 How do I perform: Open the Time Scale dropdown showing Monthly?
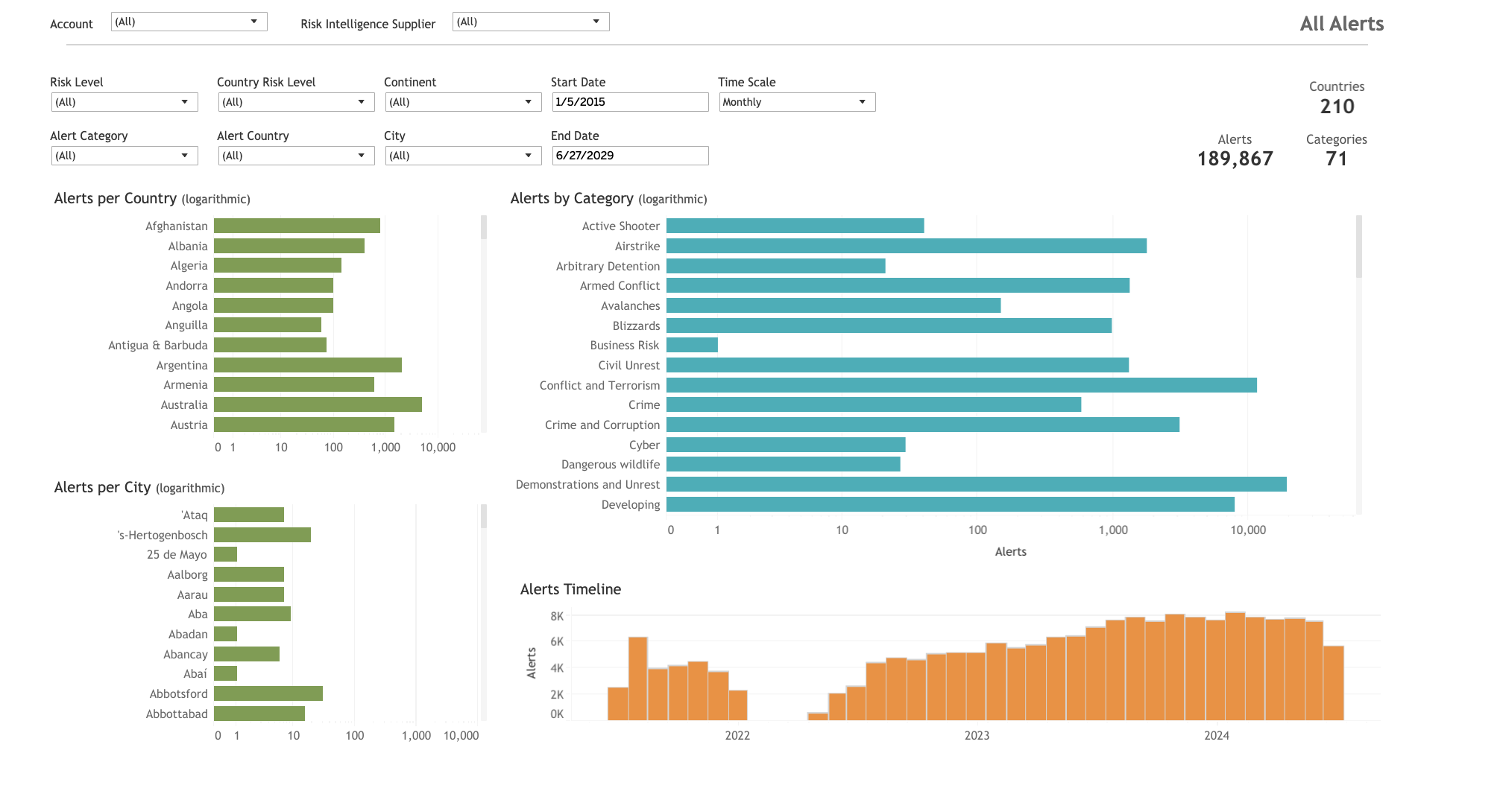(796, 102)
